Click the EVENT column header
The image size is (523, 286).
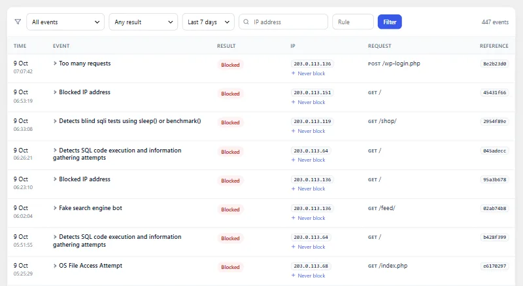(61, 46)
